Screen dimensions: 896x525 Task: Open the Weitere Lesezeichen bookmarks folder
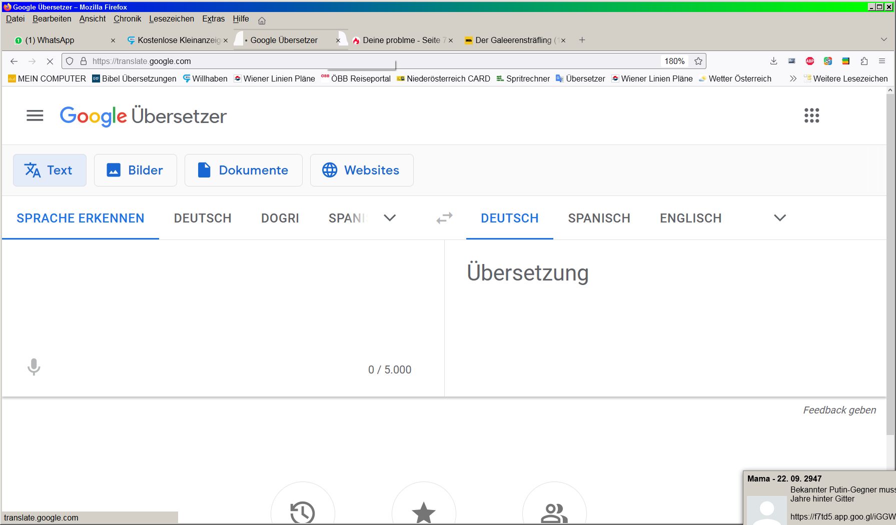[845, 78]
